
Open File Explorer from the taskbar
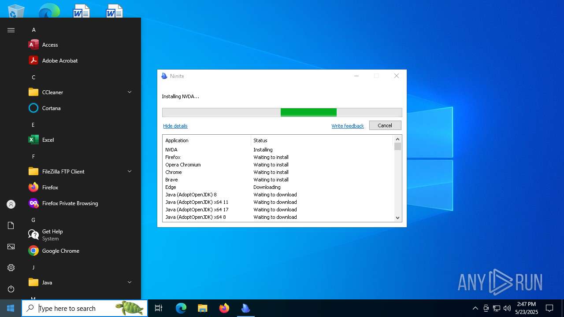203,308
